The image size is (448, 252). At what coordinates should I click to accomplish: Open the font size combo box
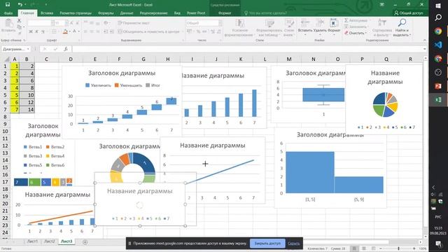coord(60,23)
